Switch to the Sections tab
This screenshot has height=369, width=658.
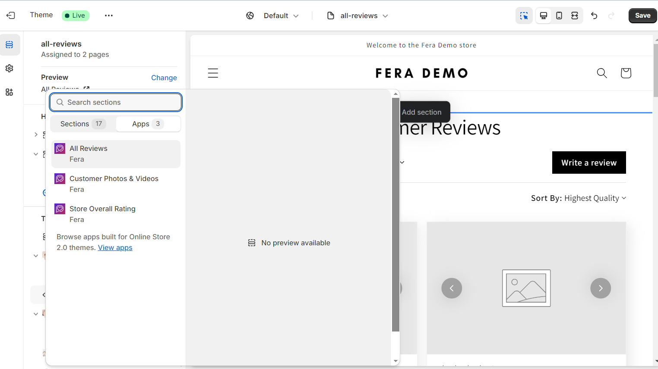click(x=83, y=124)
